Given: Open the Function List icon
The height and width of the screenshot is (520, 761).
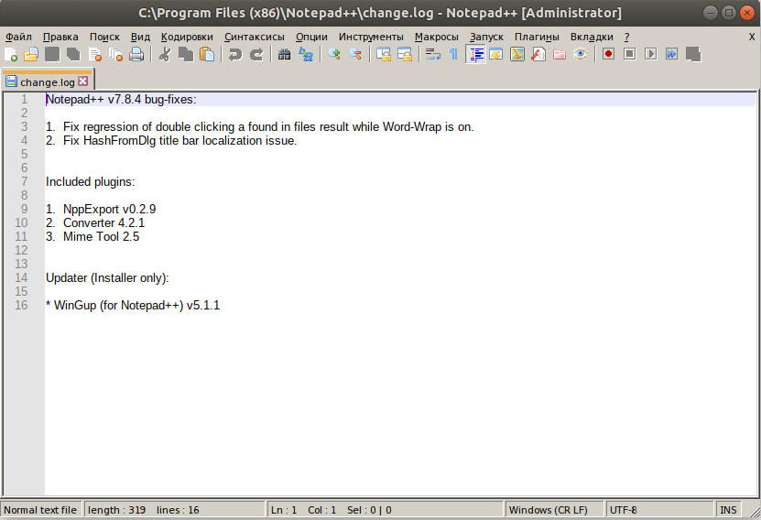Looking at the screenshot, I should [538, 54].
